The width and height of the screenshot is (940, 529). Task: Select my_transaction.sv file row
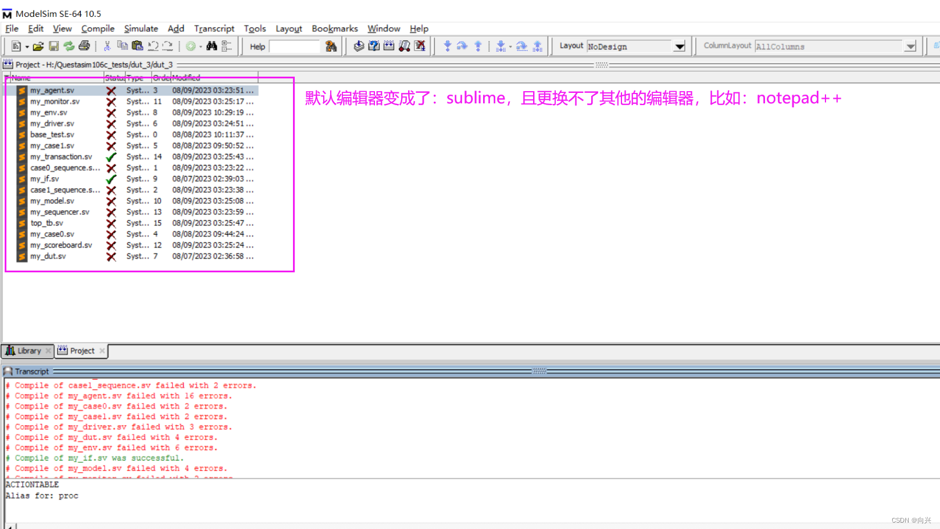[x=131, y=157]
